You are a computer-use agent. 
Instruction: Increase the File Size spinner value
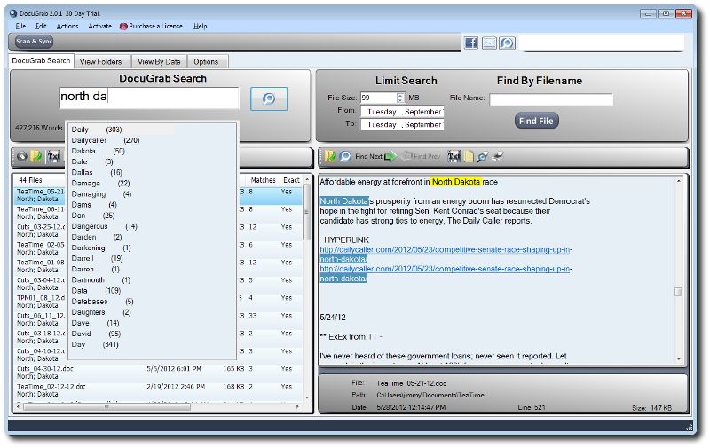pyautogui.click(x=400, y=95)
